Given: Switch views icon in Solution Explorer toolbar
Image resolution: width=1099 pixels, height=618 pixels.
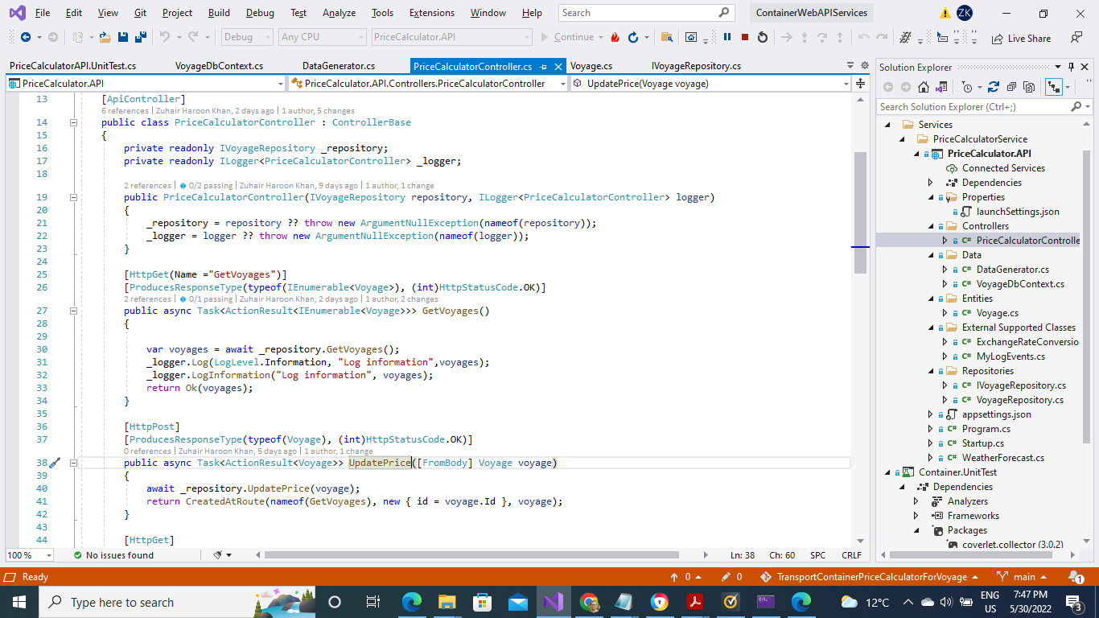Looking at the screenshot, I should [941, 87].
